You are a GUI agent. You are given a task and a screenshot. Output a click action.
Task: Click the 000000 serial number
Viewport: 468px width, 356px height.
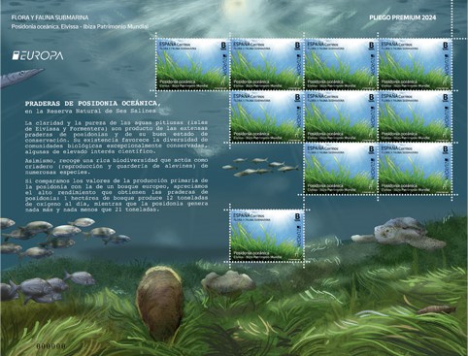[x=51, y=345]
